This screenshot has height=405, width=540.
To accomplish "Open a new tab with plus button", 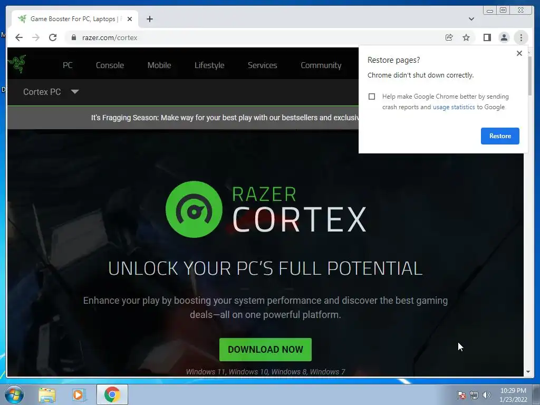I will 149,19.
